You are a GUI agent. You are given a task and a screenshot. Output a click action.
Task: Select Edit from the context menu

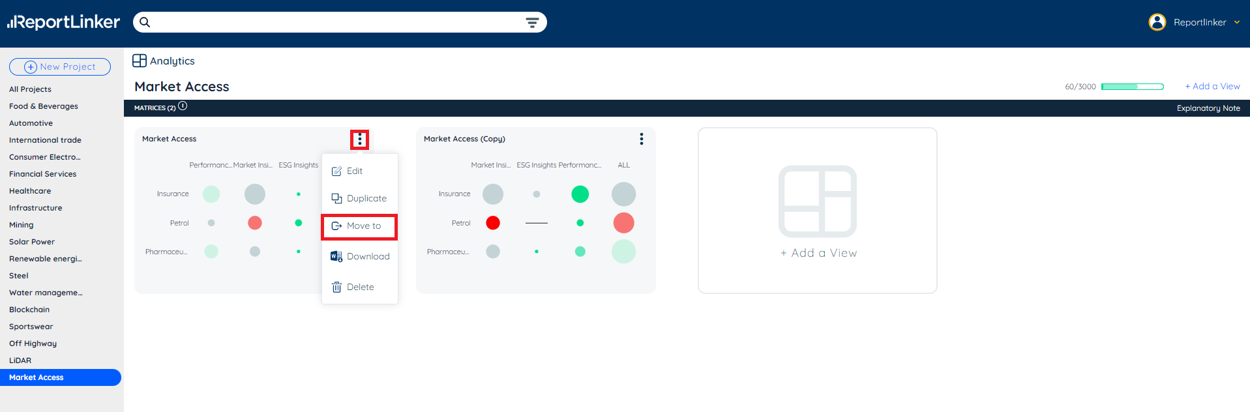point(355,171)
